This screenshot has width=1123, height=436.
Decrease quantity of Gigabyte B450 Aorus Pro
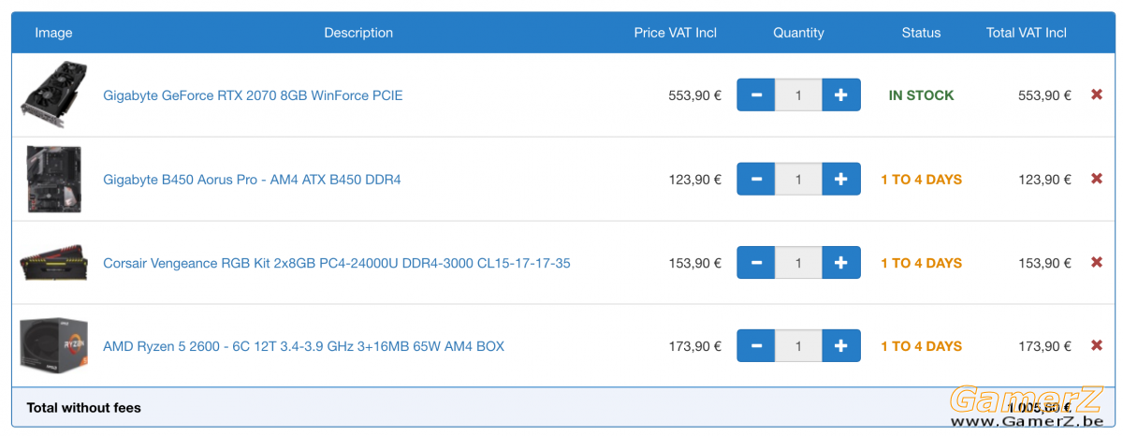point(756,179)
